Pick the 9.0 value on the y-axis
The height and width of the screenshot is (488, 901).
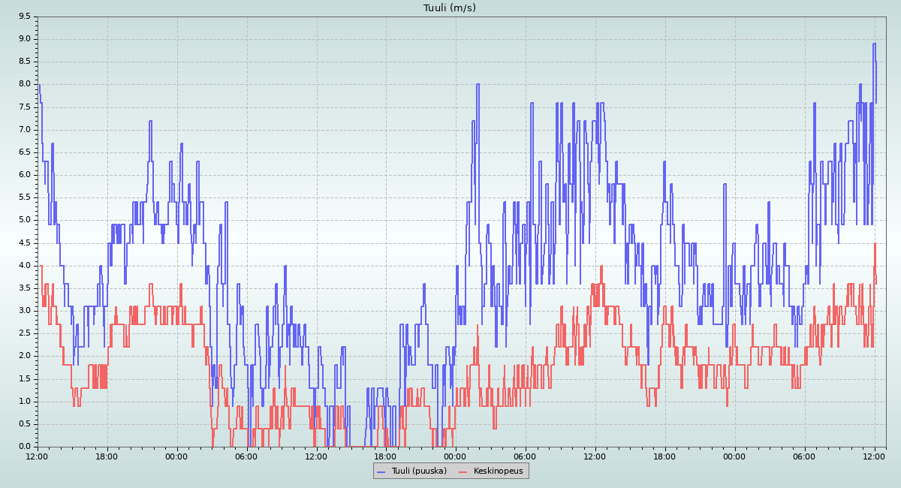[24, 38]
